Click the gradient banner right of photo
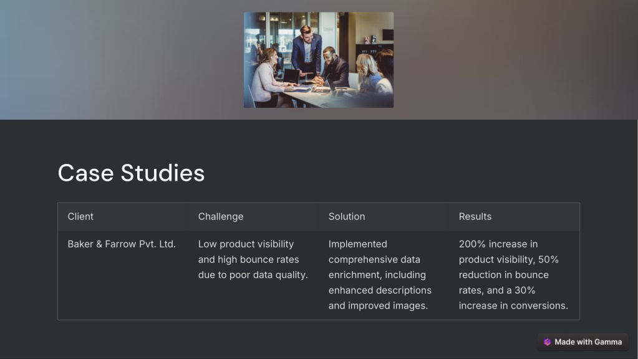638x359 pixels. (516, 60)
